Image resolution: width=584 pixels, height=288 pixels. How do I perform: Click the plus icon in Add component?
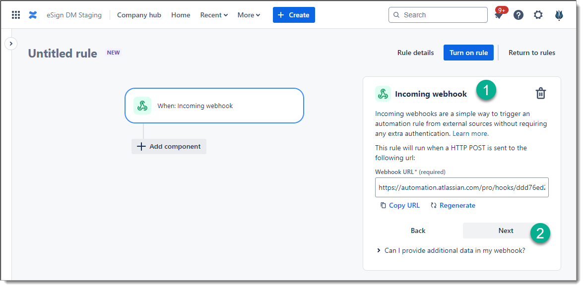click(x=141, y=147)
